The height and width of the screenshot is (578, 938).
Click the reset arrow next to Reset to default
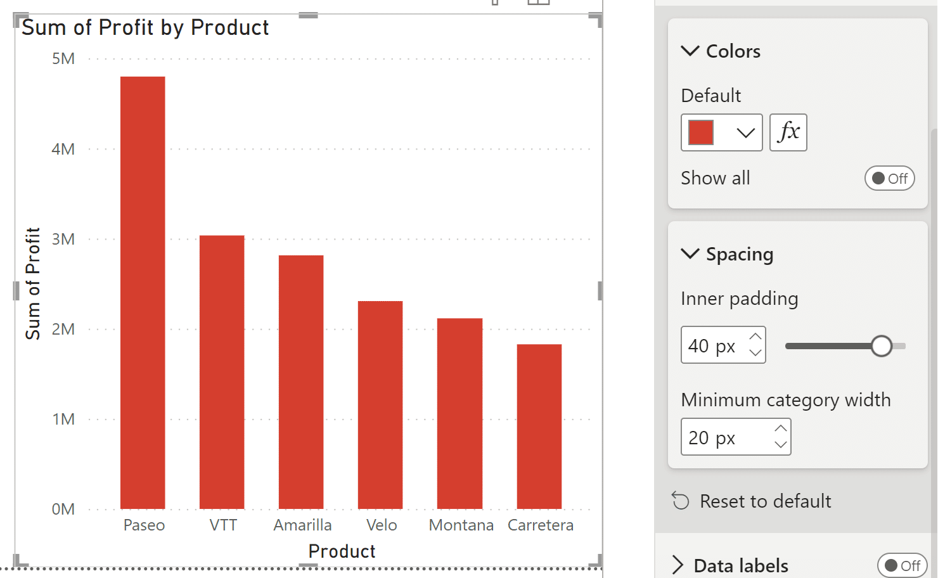click(681, 501)
